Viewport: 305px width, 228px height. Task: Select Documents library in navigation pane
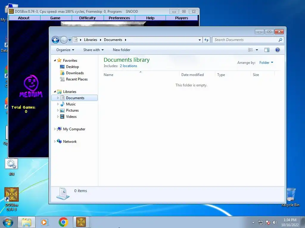(75, 98)
